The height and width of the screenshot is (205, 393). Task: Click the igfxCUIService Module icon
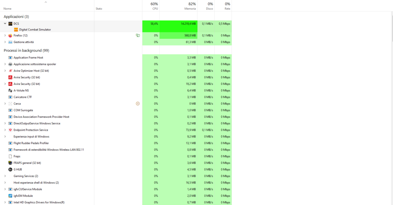pyautogui.click(x=10, y=189)
